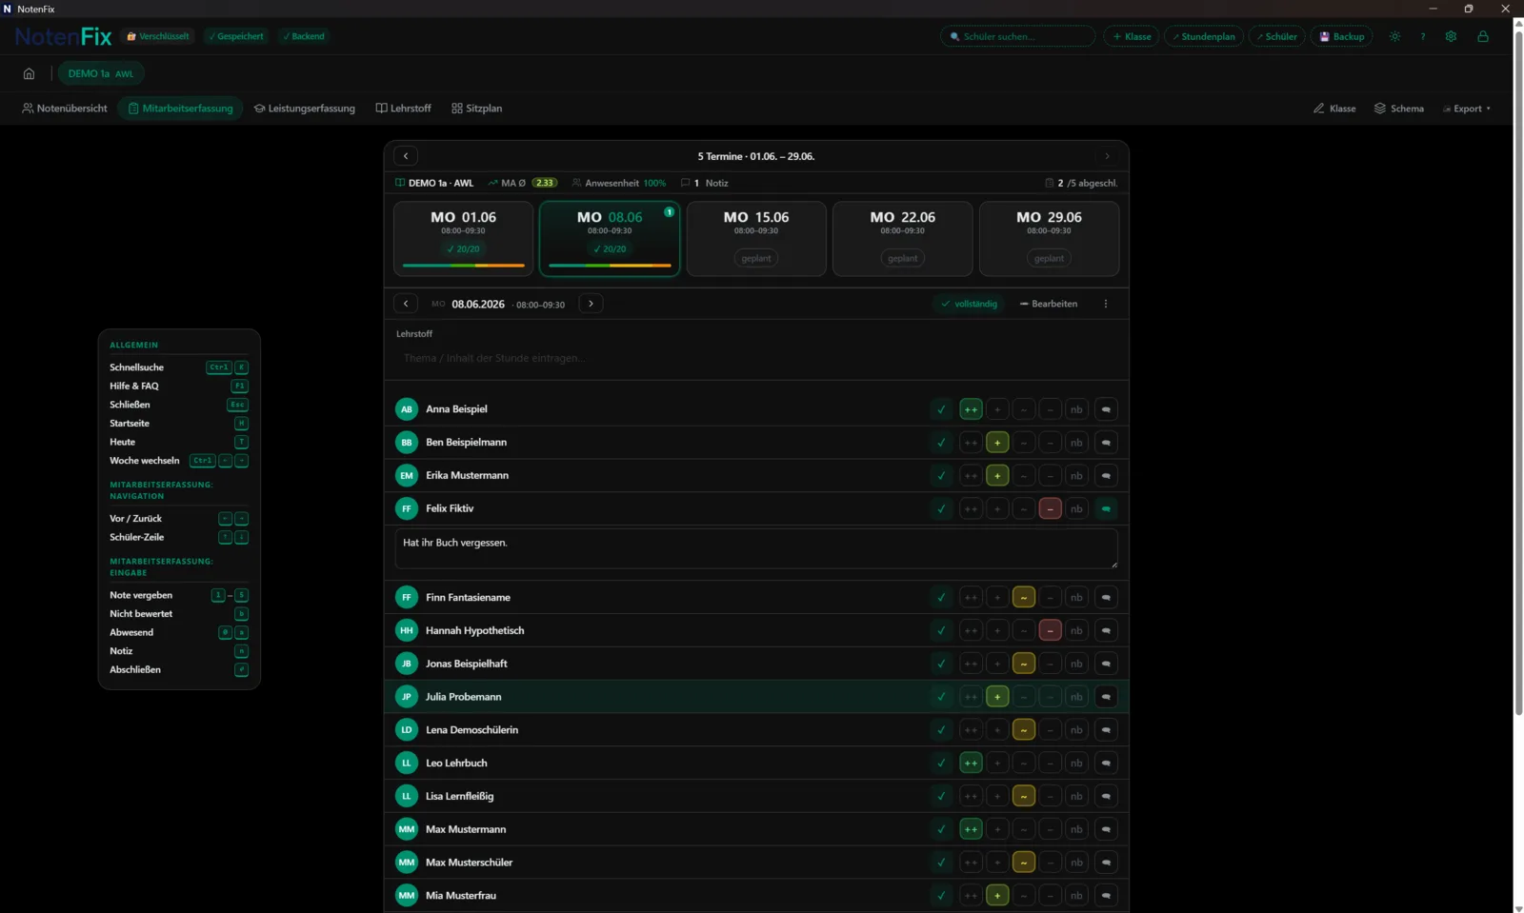This screenshot has width=1524, height=913.
Task: Click the + Klasse button
Action: click(1132, 36)
